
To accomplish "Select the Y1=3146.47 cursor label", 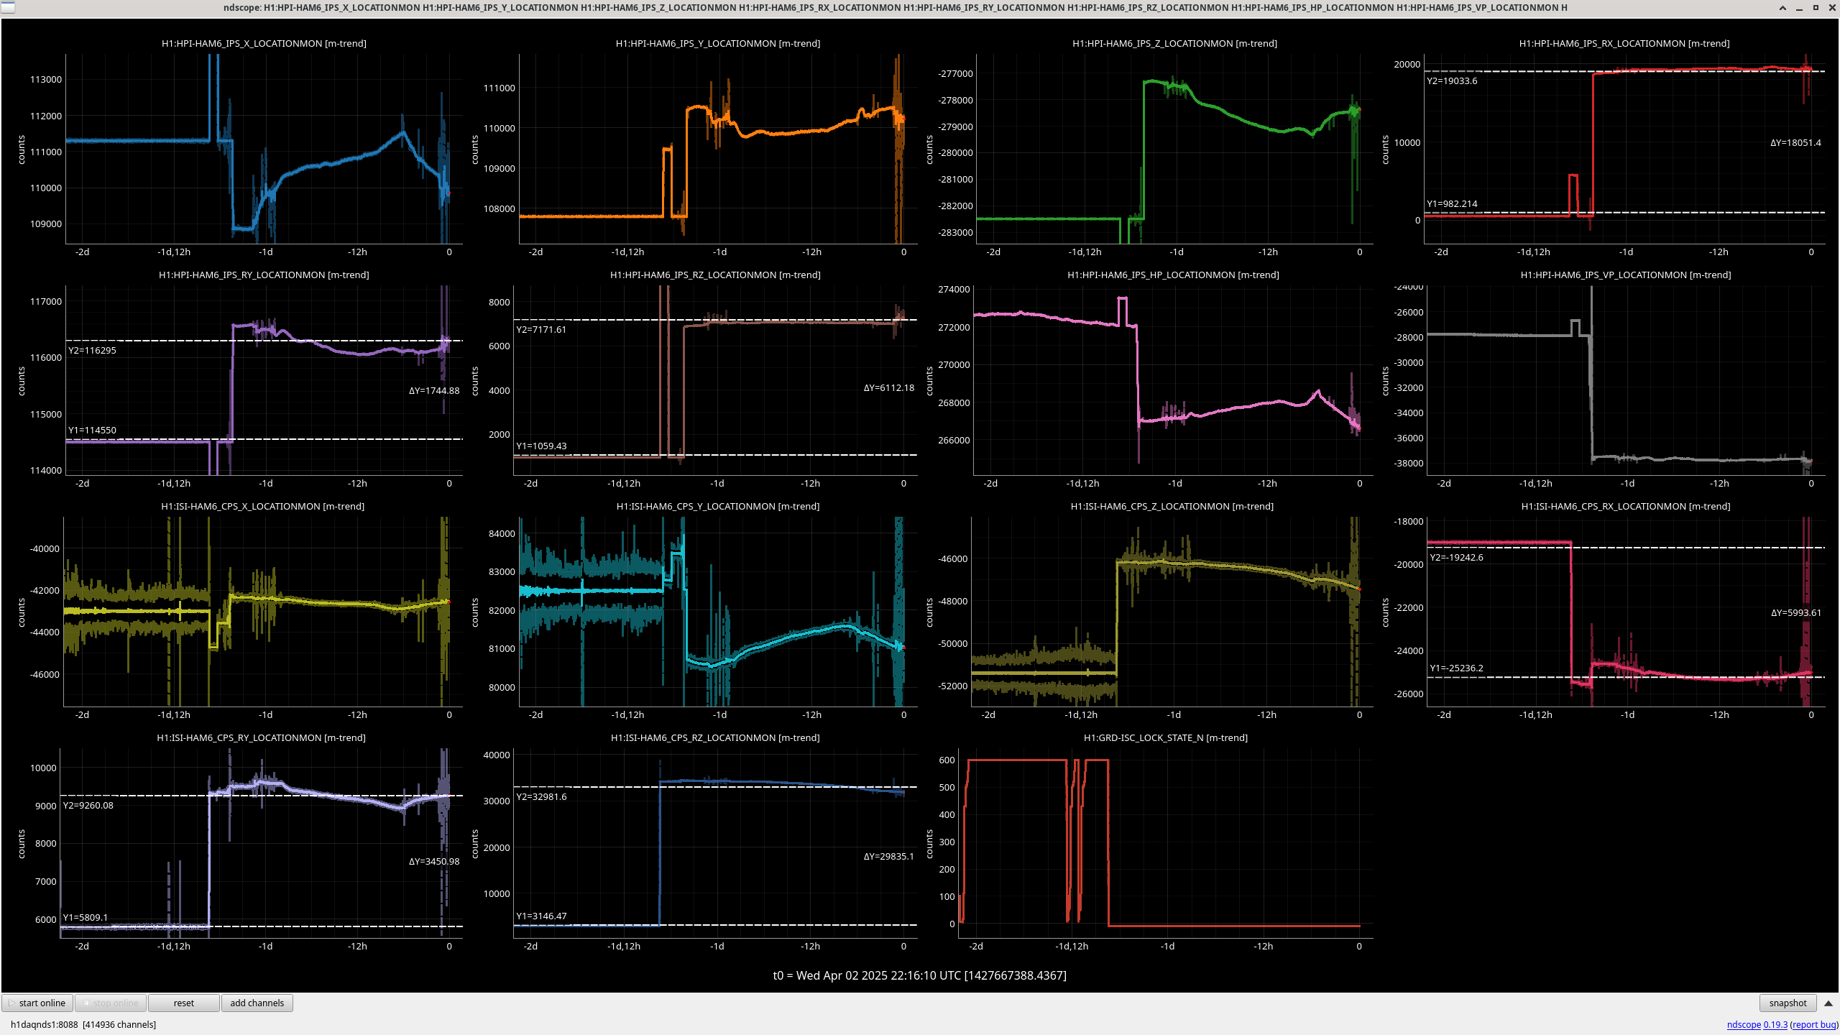I will 541,916.
